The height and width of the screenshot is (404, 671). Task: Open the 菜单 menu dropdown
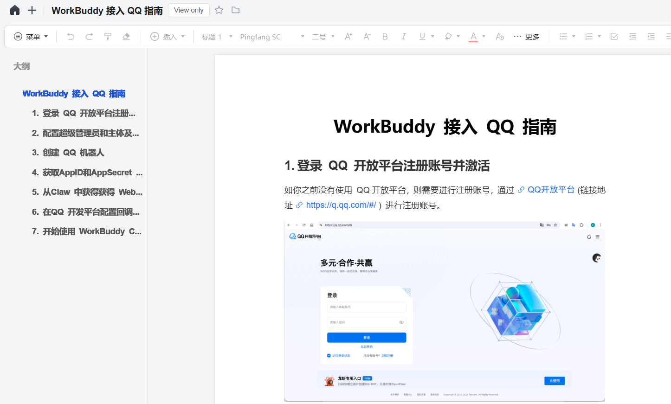[31, 37]
